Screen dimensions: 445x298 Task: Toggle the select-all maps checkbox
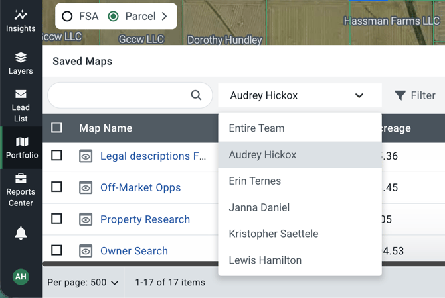coord(57,128)
